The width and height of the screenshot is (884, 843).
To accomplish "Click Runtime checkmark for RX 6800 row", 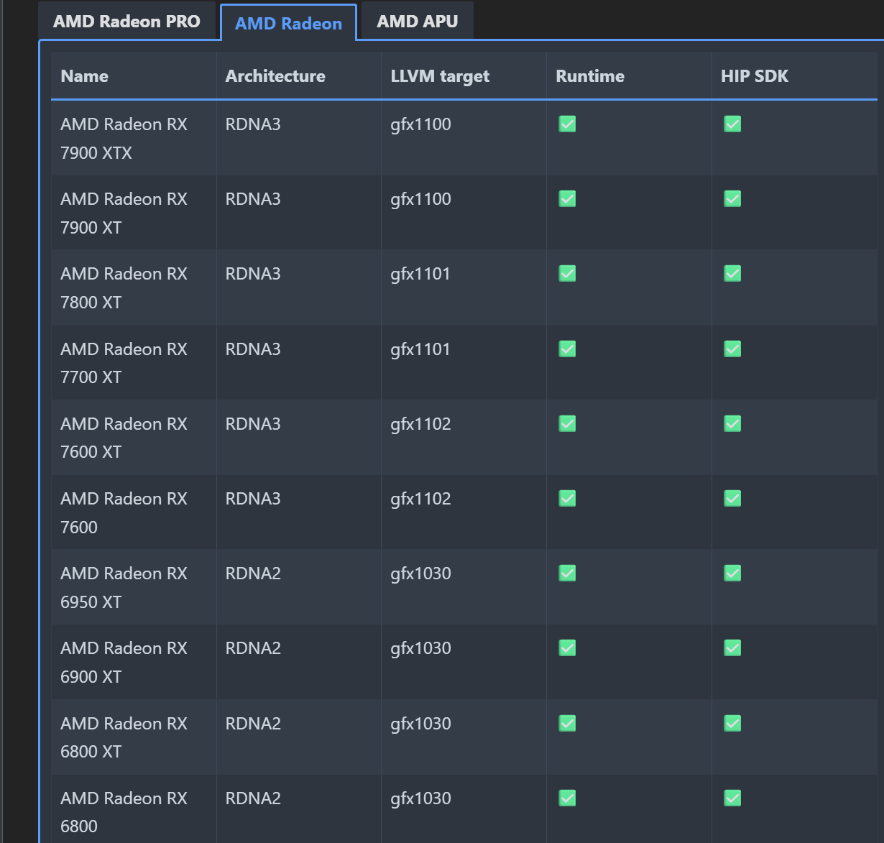I will point(567,798).
